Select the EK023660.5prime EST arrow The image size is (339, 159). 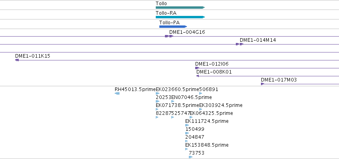pos(157,93)
